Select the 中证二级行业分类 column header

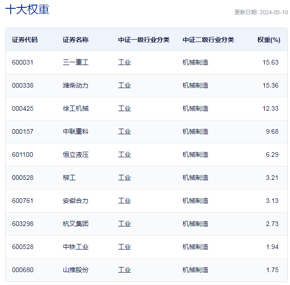click(x=208, y=40)
